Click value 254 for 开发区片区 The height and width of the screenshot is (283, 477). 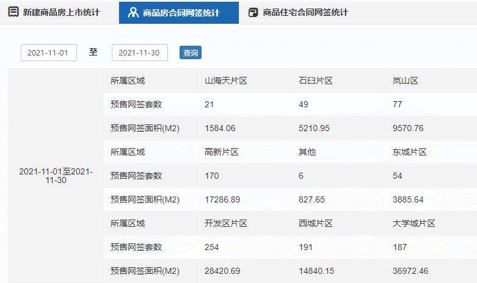(x=211, y=247)
